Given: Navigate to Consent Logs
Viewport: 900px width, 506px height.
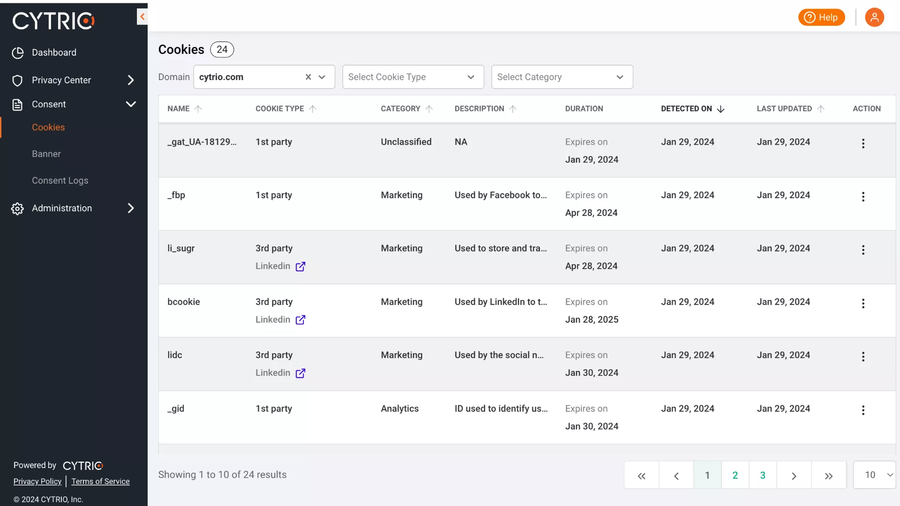Looking at the screenshot, I should point(60,180).
